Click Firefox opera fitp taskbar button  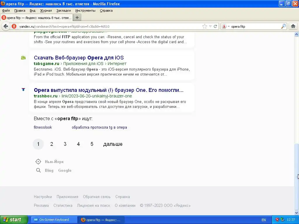pos(101,220)
